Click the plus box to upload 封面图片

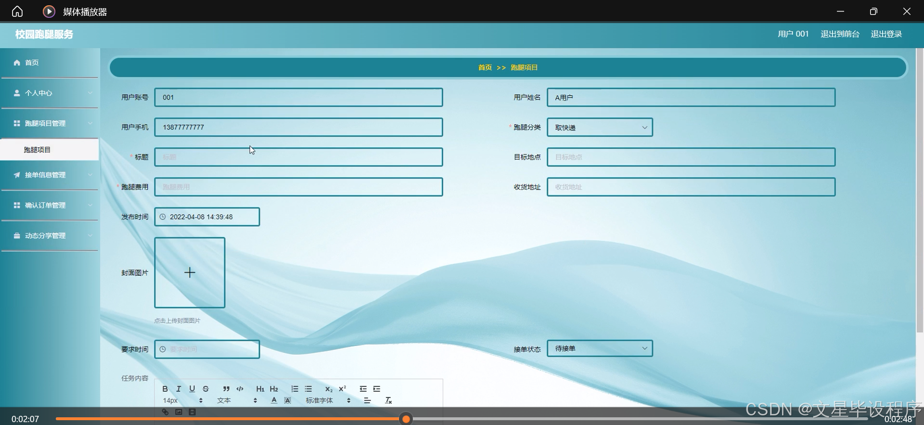pos(190,272)
